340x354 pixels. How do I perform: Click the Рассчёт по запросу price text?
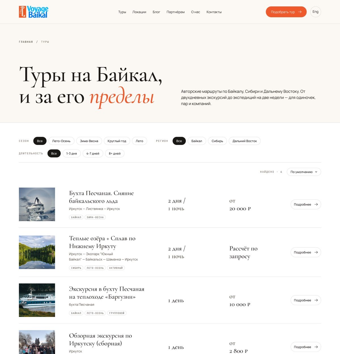243,253
